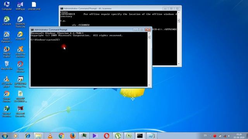The height and width of the screenshot is (139, 248).
Task: Minimize the sfc /scannow Command Prompt window
Action: click(x=165, y=8)
